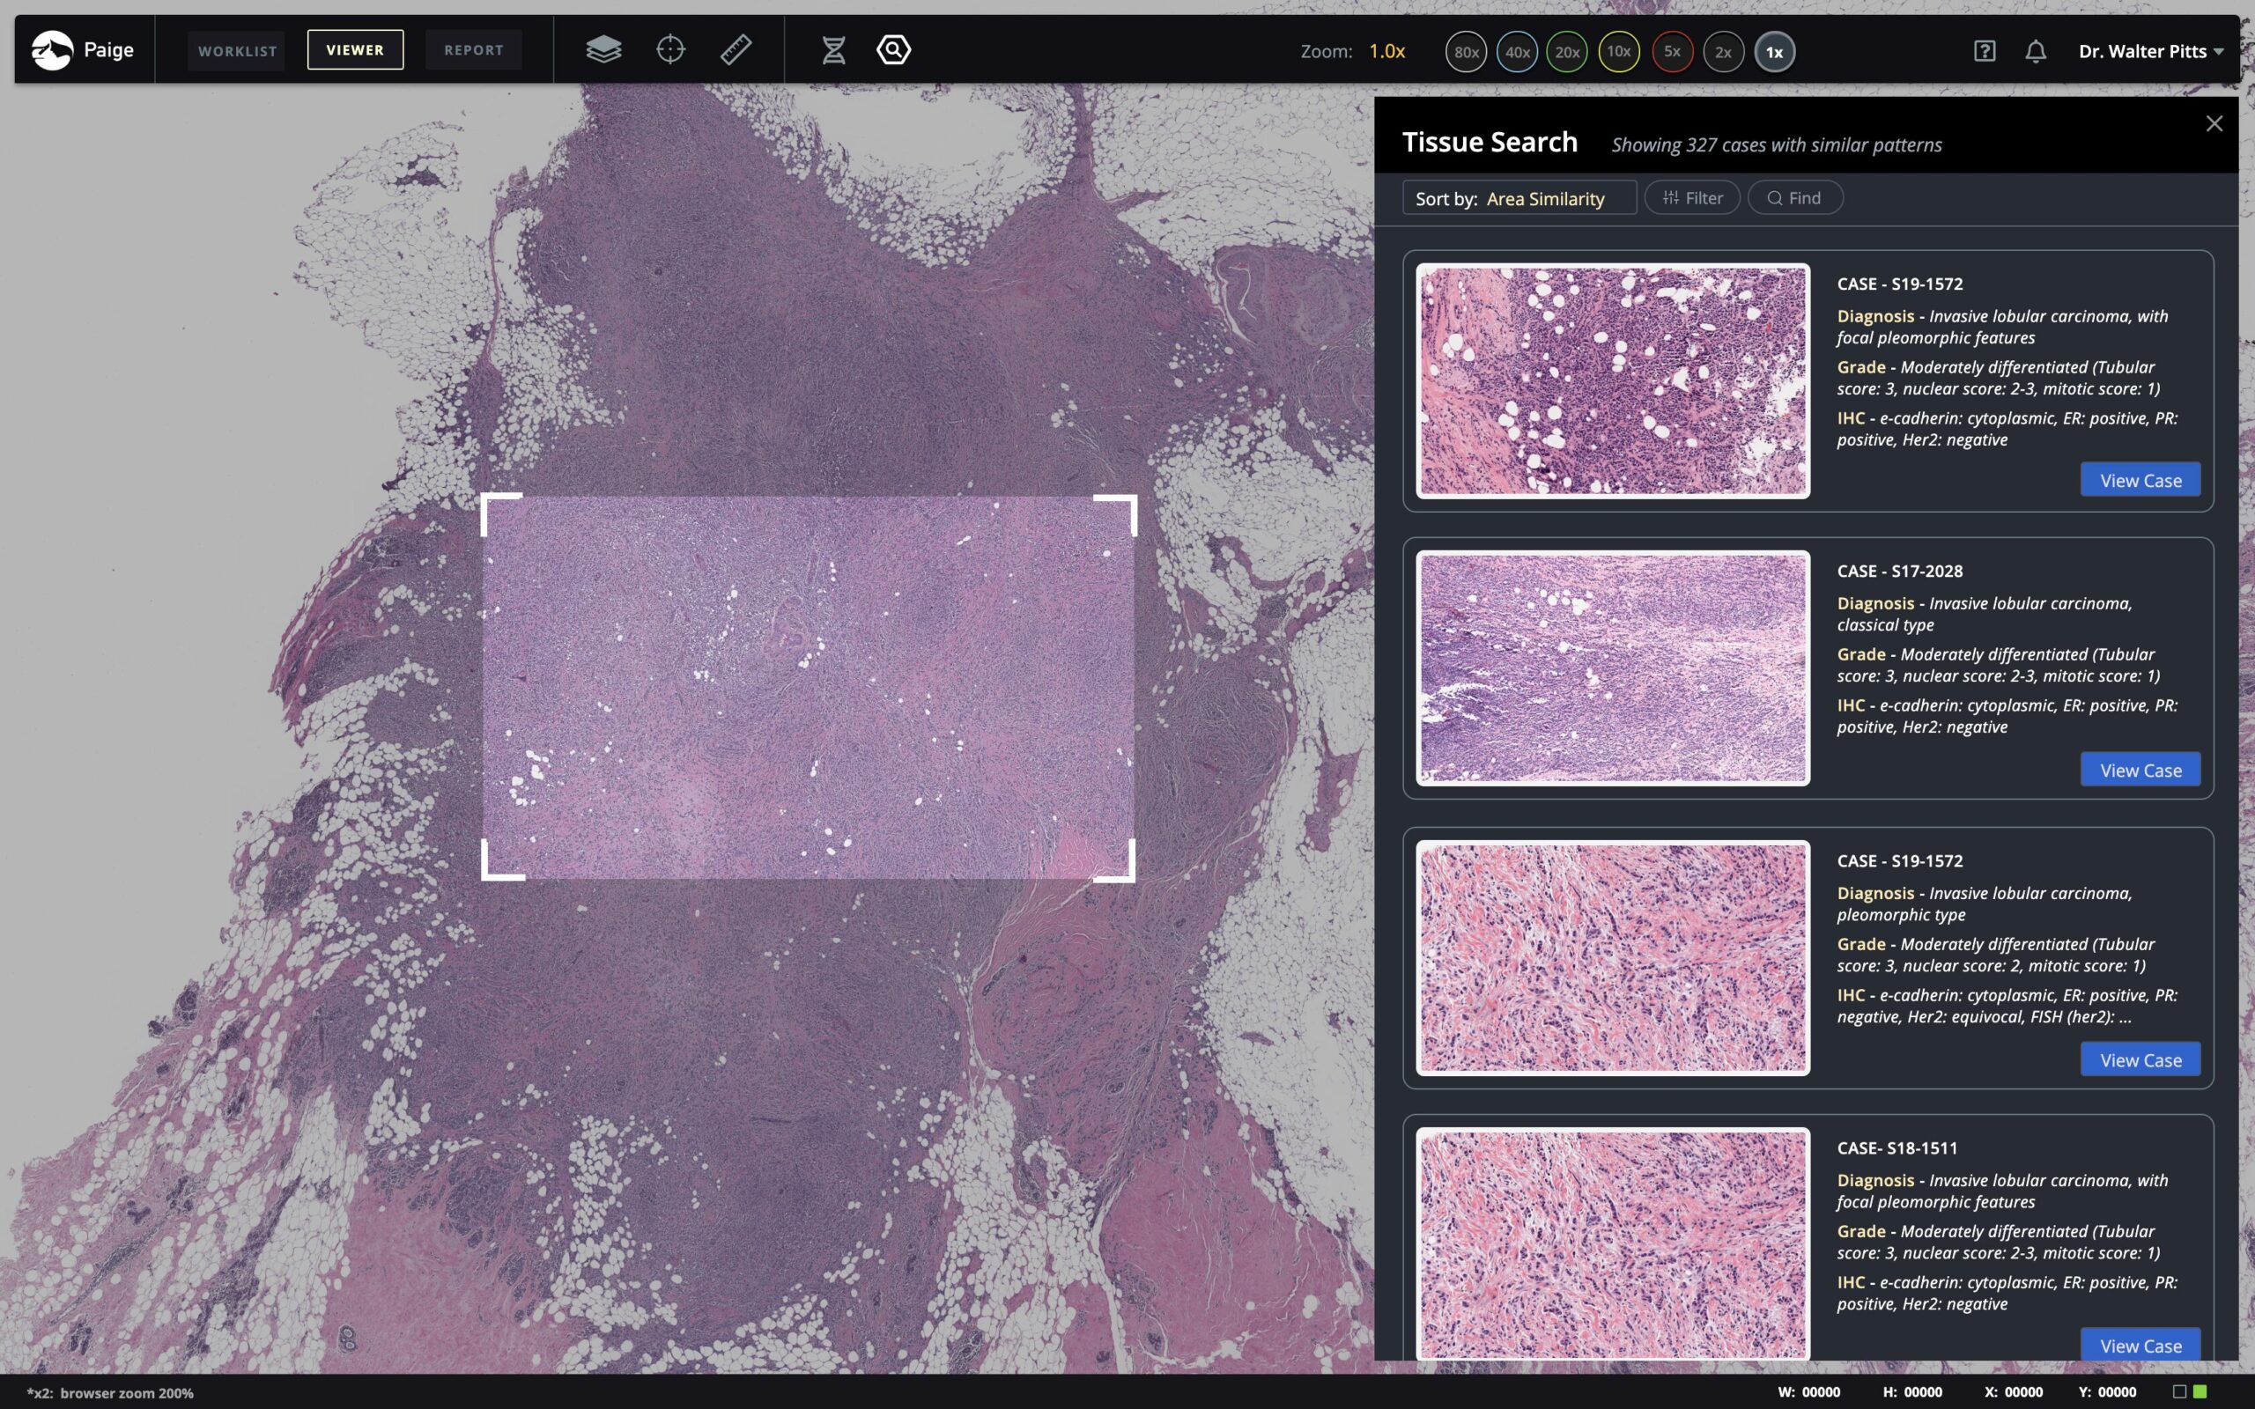
Task: Open the DNA analysis tool
Action: 834,49
